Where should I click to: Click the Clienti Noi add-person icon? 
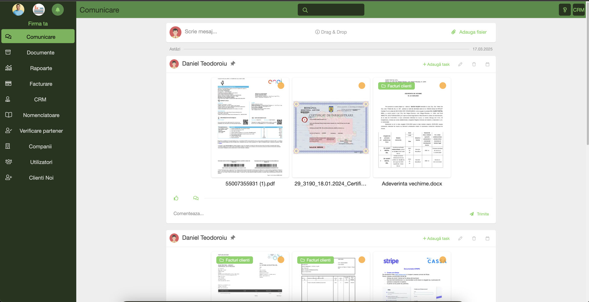coord(9,177)
